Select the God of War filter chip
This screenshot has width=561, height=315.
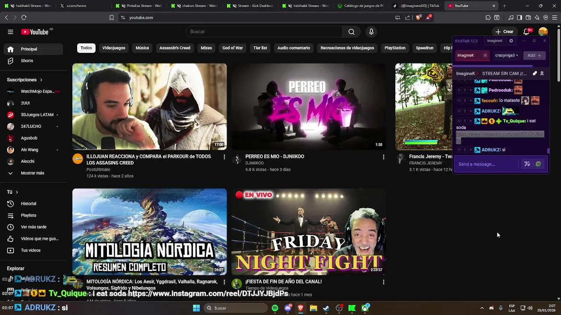point(232,48)
